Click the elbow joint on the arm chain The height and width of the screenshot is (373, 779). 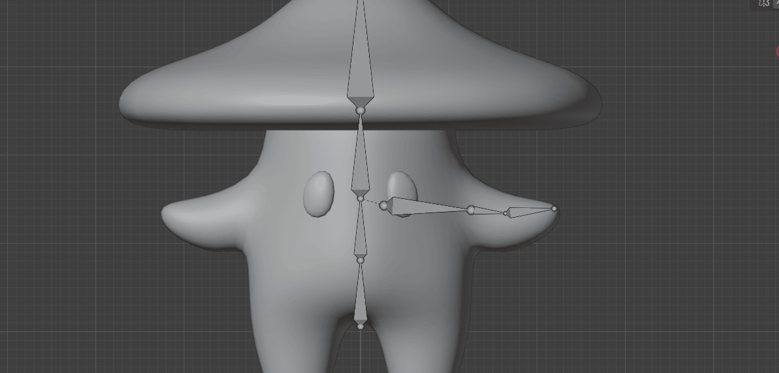click(471, 210)
